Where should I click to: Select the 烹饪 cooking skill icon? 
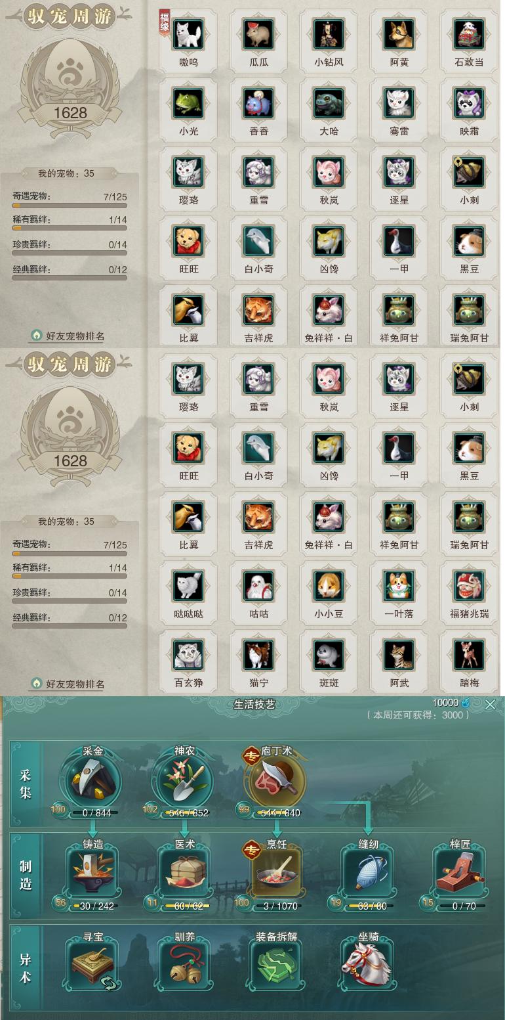[x=276, y=873]
